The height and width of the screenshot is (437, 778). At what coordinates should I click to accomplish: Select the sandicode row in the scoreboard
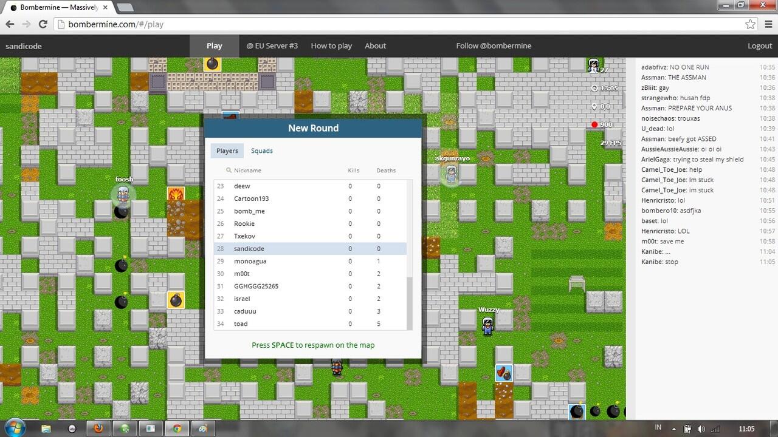pos(311,249)
